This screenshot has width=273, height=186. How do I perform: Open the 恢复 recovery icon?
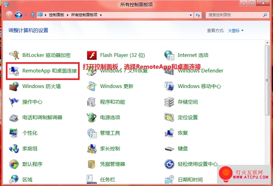pyautogui.click(x=169, y=133)
